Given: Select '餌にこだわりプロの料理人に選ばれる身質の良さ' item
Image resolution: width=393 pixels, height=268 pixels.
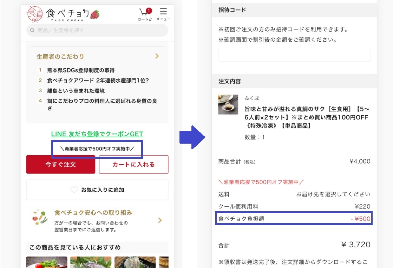Looking at the screenshot, I should click(x=102, y=104).
